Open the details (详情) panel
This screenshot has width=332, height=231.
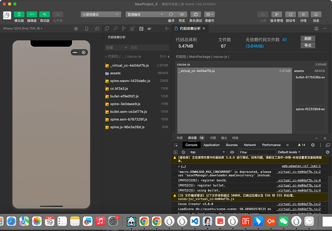[303, 14]
